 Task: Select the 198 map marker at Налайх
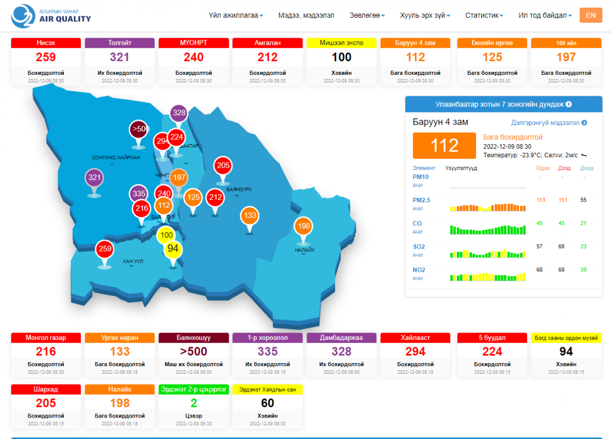point(303,226)
